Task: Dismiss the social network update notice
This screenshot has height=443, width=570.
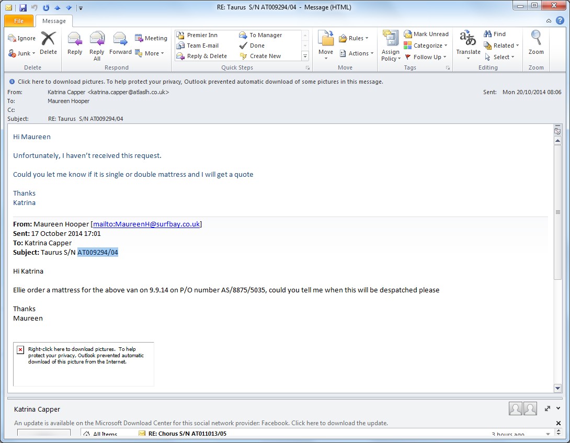Action: point(558,423)
